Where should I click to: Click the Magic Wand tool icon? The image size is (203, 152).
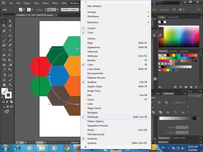point(4,26)
